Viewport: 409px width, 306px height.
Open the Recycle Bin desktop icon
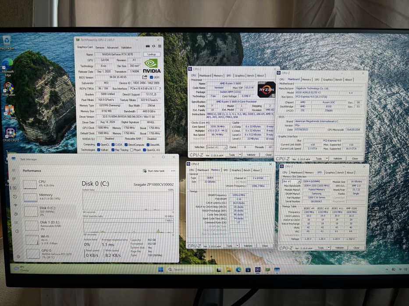[x=7, y=43]
